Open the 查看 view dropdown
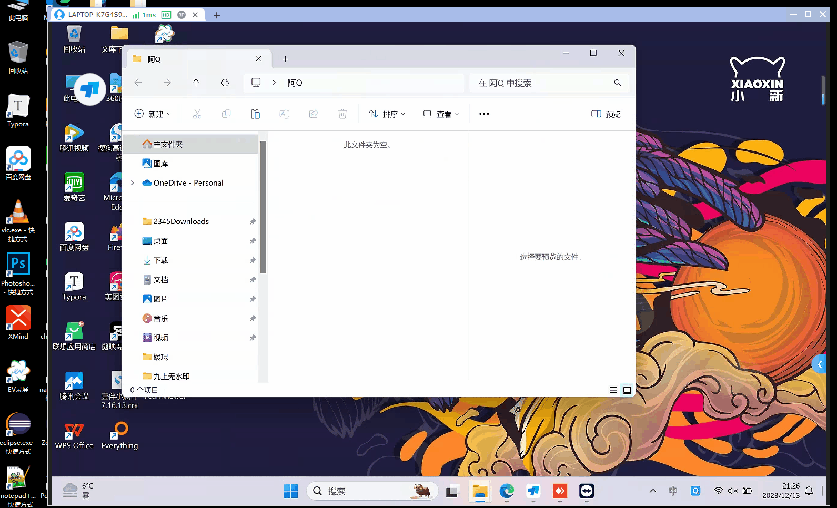The height and width of the screenshot is (508, 837). 441,114
